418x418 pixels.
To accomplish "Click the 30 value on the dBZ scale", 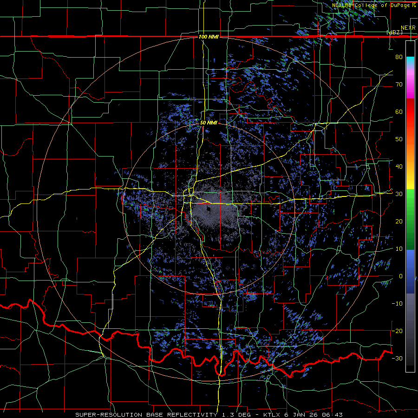I will pyautogui.click(x=399, y=194).
